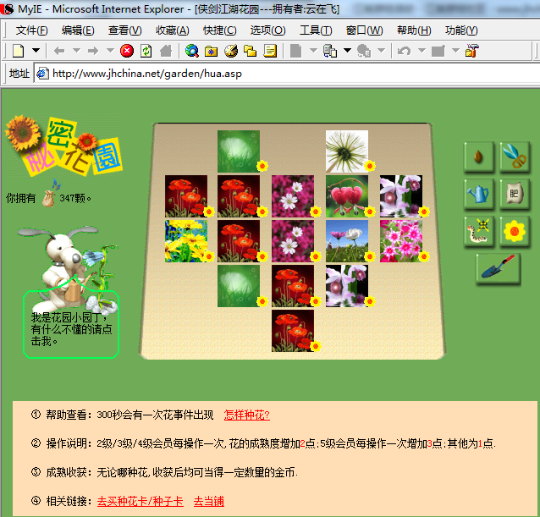The height and width of the screenshot is (517, 540).
Task: Expand the gray globe icon dropdown
Action: (381, 51)
